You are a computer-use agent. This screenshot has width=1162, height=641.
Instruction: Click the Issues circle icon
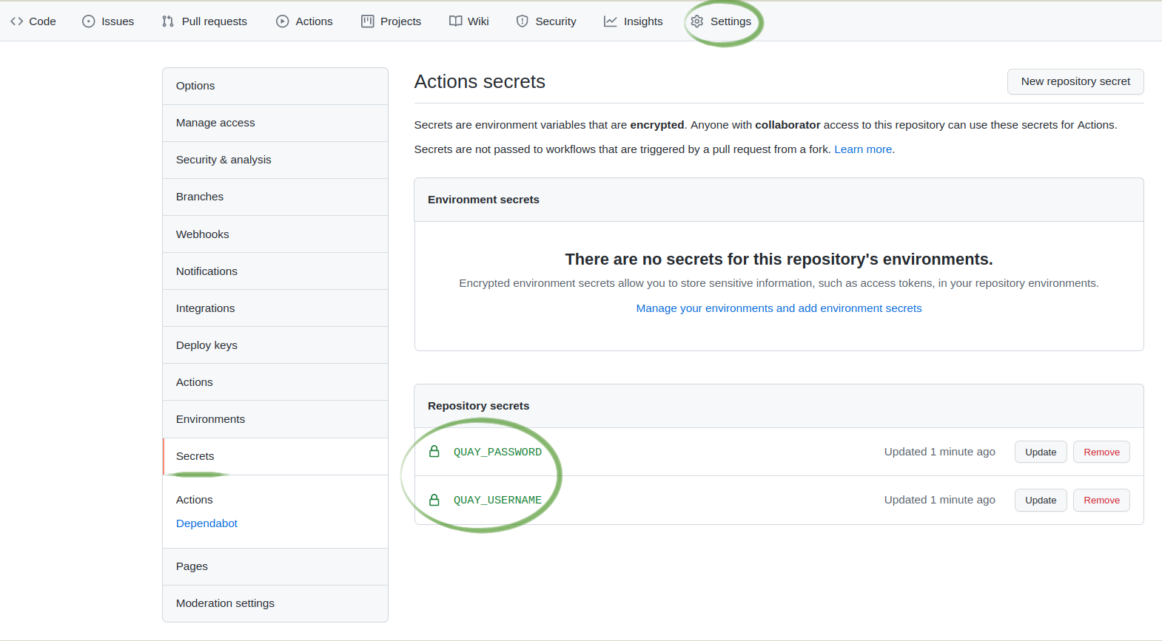click(x=89, y=21)
